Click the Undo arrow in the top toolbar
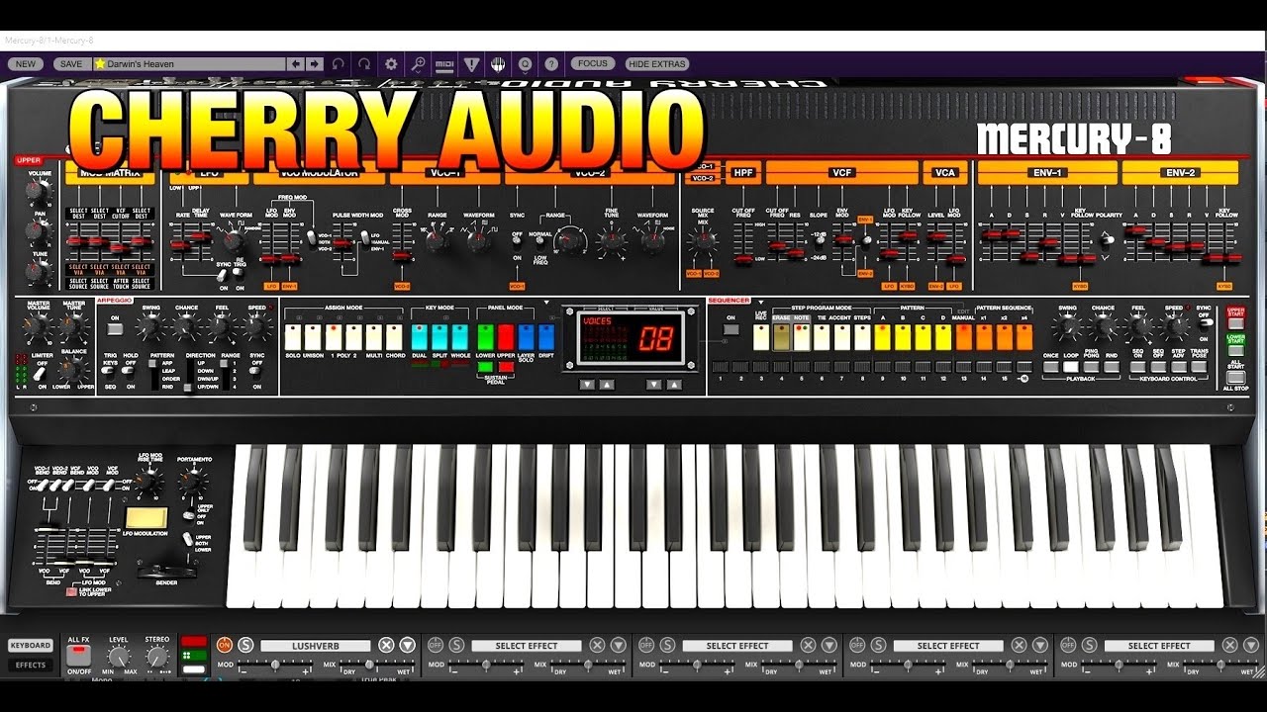This screenshot has width=1267, height=712. click(339, 64)
